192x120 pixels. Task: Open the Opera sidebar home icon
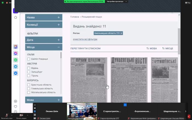pyautogui.click(x=16, y=17)
